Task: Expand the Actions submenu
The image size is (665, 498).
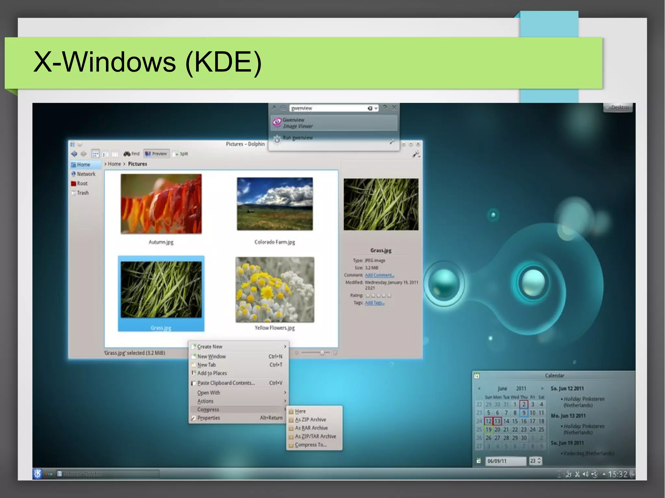Action: coord(239,401)
